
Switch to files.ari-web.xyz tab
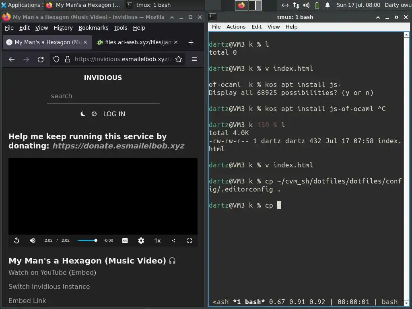137,42
